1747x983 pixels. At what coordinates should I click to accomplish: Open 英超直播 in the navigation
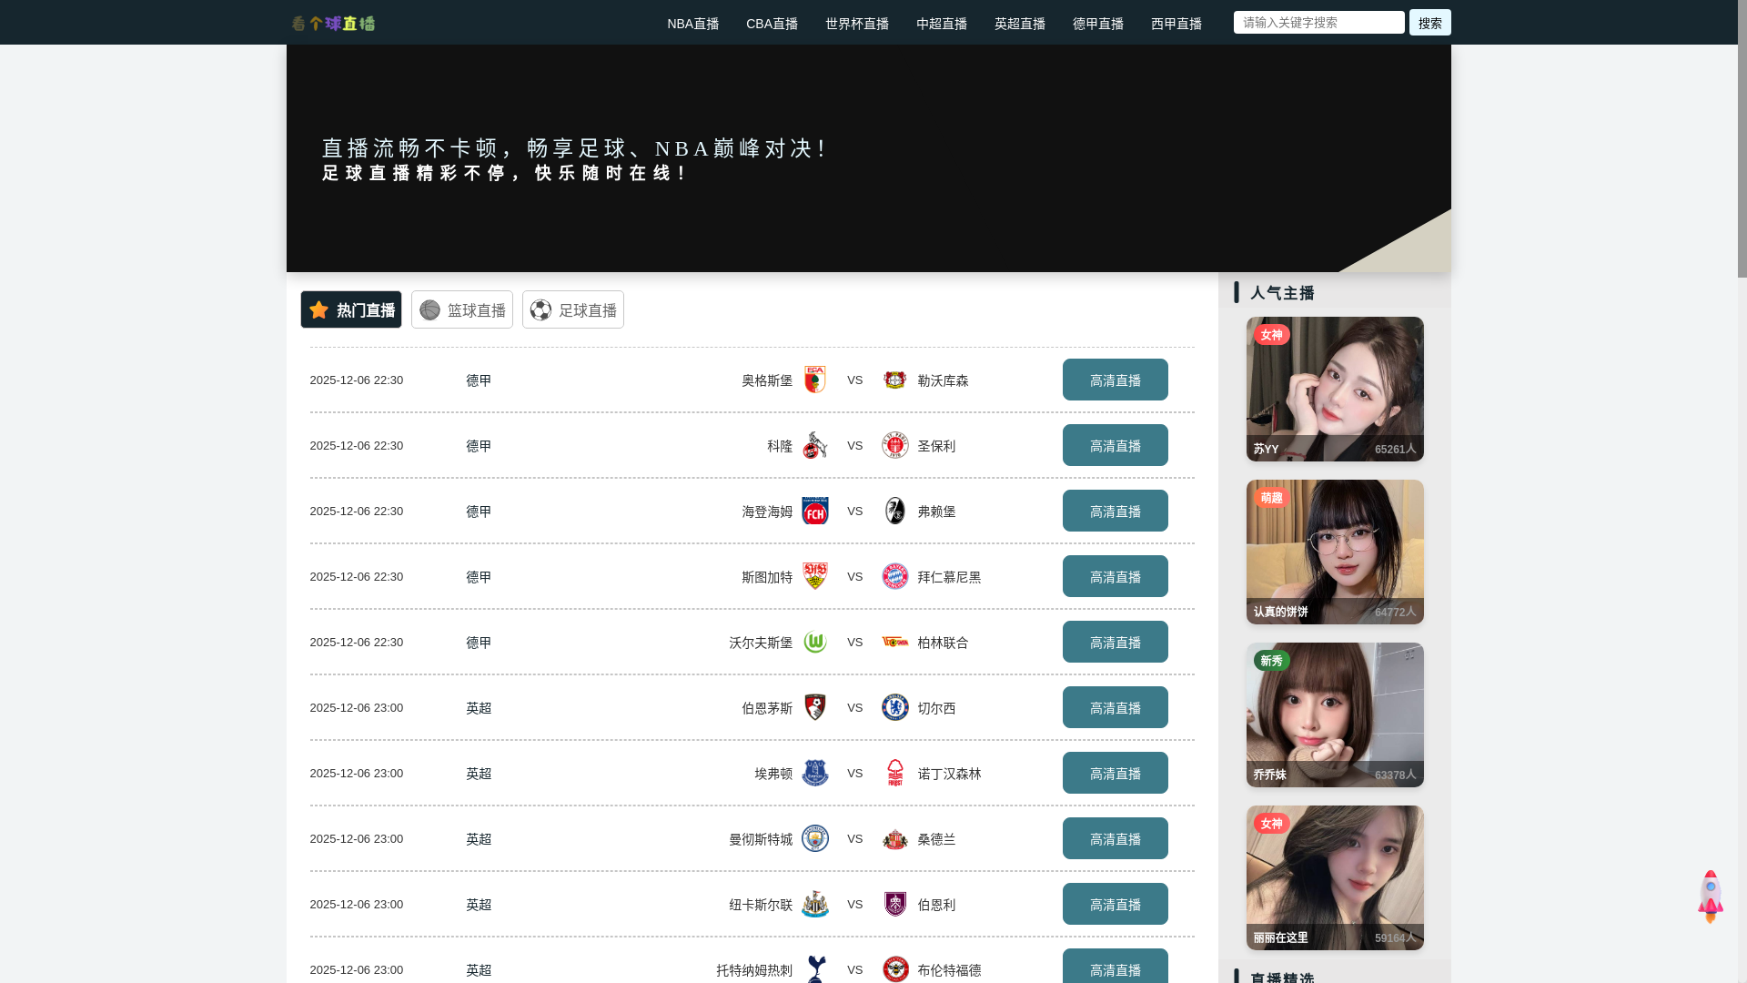(x=1020, y=23)
